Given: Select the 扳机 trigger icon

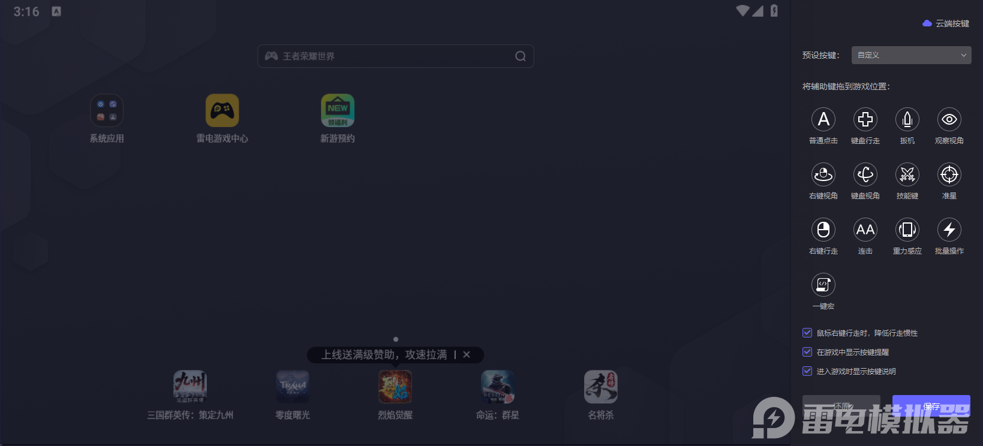Looking at the screenshot, I should coord(907,119).
